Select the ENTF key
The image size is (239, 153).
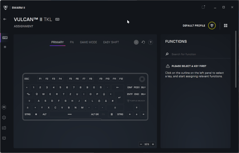pos(130,94)
